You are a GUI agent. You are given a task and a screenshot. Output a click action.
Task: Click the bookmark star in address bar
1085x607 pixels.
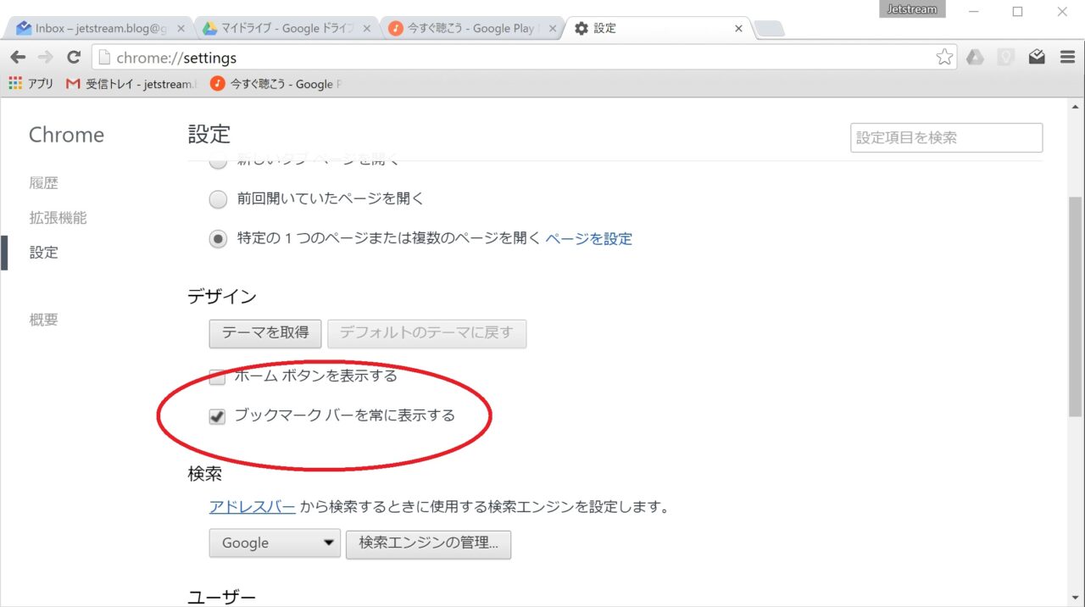pos(943,58)
